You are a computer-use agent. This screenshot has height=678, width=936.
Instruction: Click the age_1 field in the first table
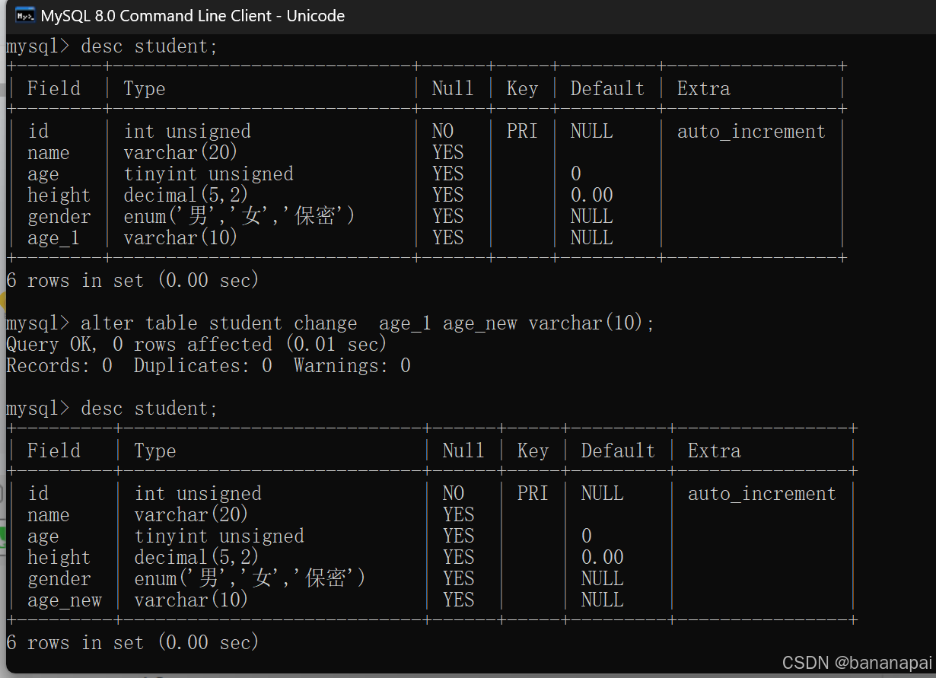pyautogui.click(x=53, y=238)
